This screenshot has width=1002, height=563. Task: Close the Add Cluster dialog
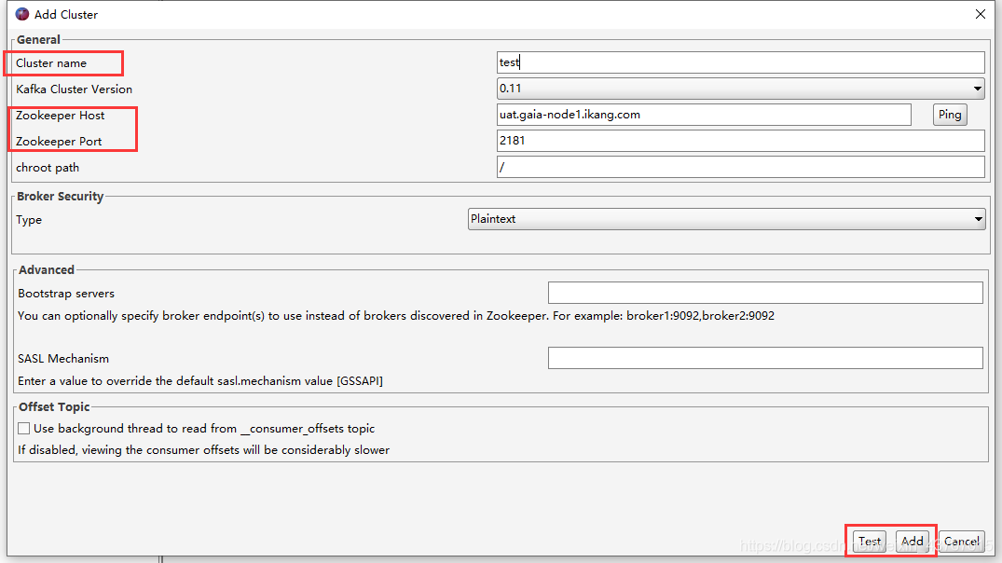[981, 14]
